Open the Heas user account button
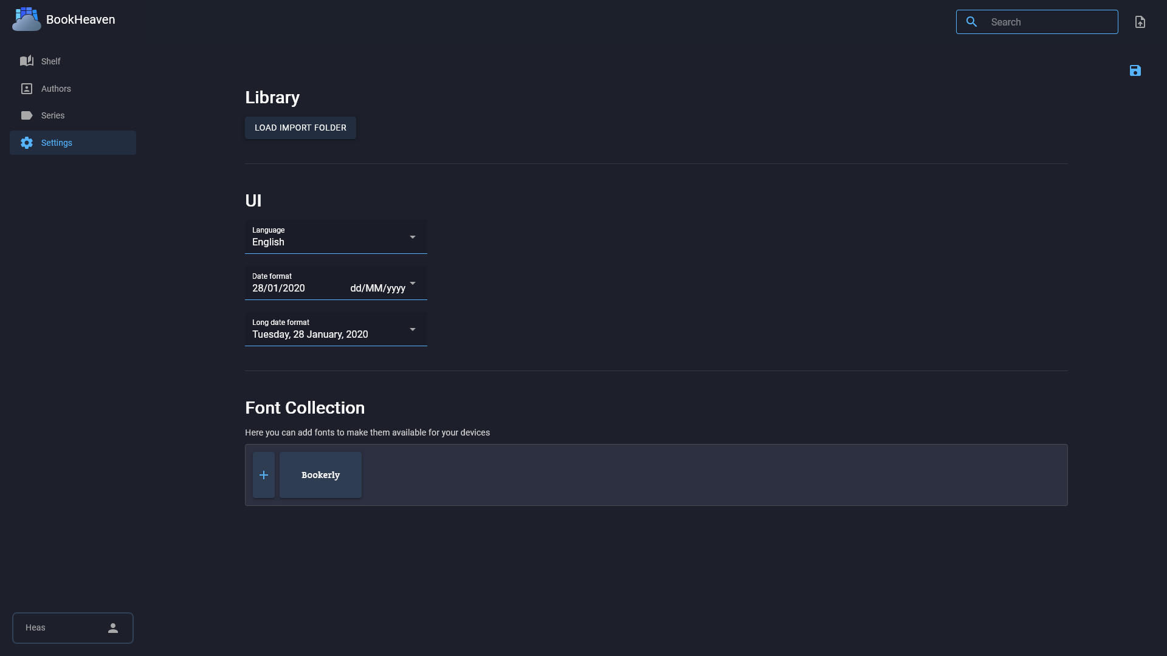The height and width of the screenshot is (656, 1167). pos(73,628)
